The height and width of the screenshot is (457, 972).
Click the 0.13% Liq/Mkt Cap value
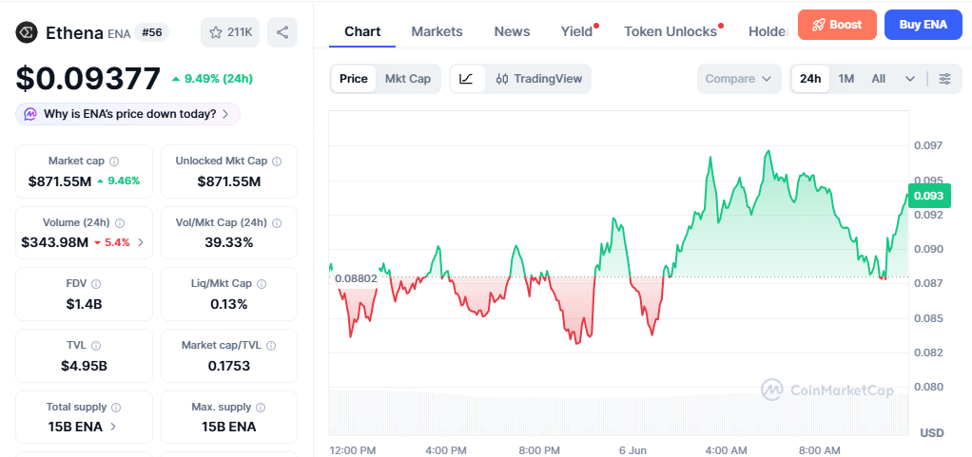click(229, 303)
